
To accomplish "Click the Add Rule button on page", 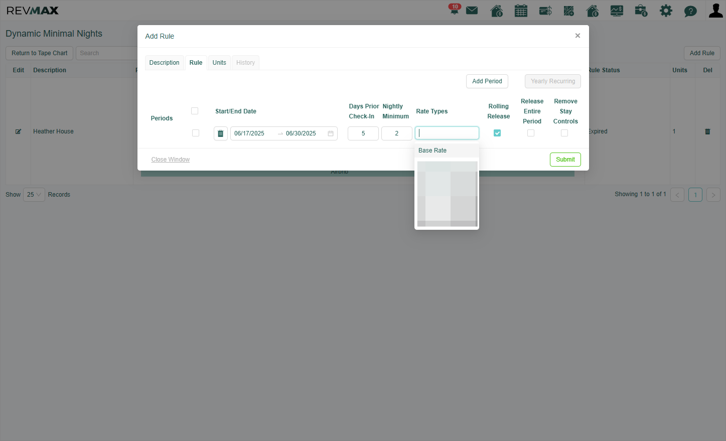I will [702, 53].
